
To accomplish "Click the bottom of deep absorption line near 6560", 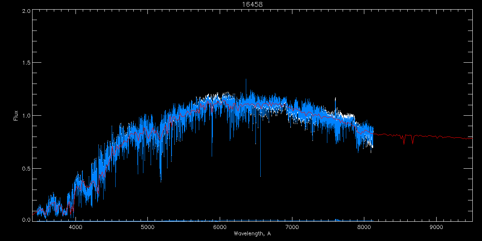I will [260, 176].
